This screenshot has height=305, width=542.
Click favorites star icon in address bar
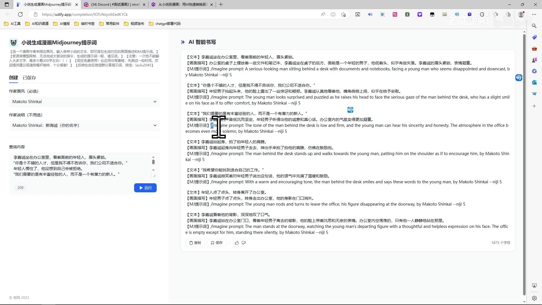click(x=343, y=14)
